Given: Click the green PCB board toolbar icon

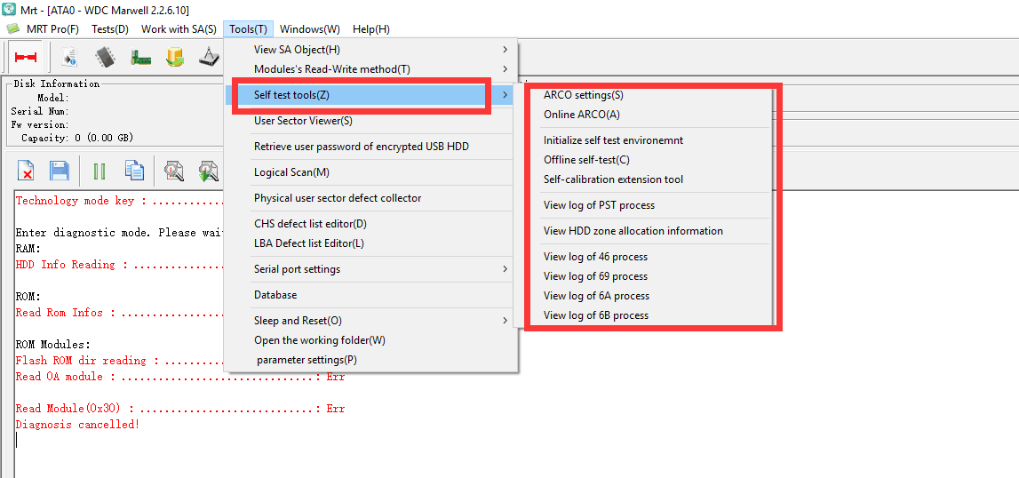Looking at the screenshot, I should (x=140, y=58).
